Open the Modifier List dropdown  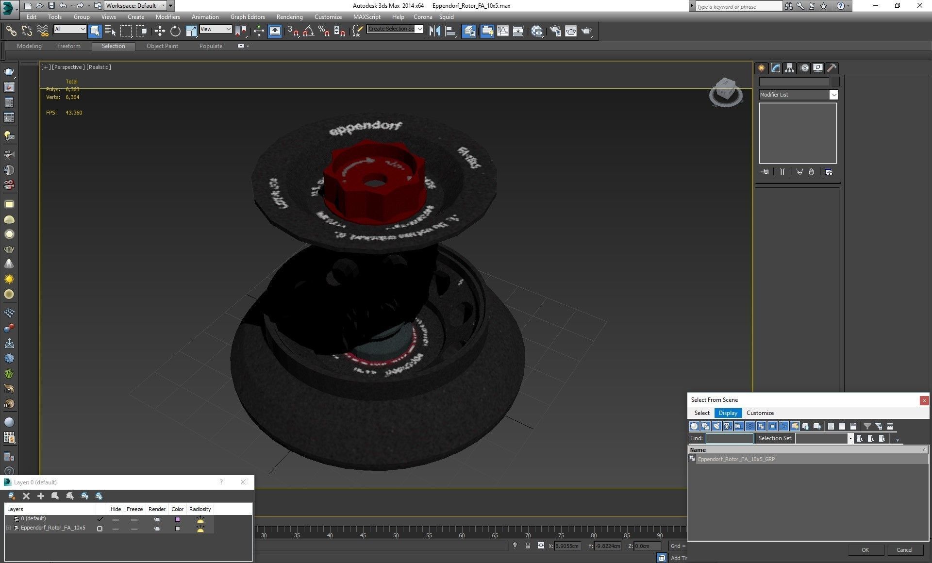tap(799, 95)
